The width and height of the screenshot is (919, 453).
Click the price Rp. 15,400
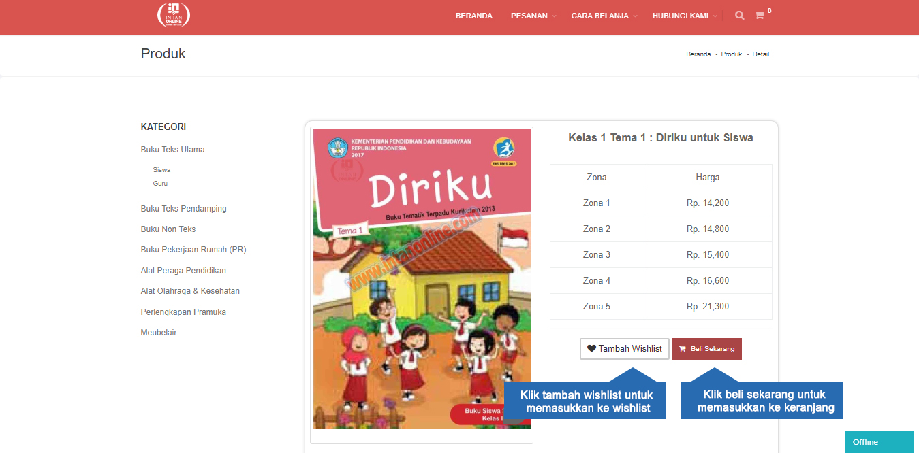coord(708,255)
